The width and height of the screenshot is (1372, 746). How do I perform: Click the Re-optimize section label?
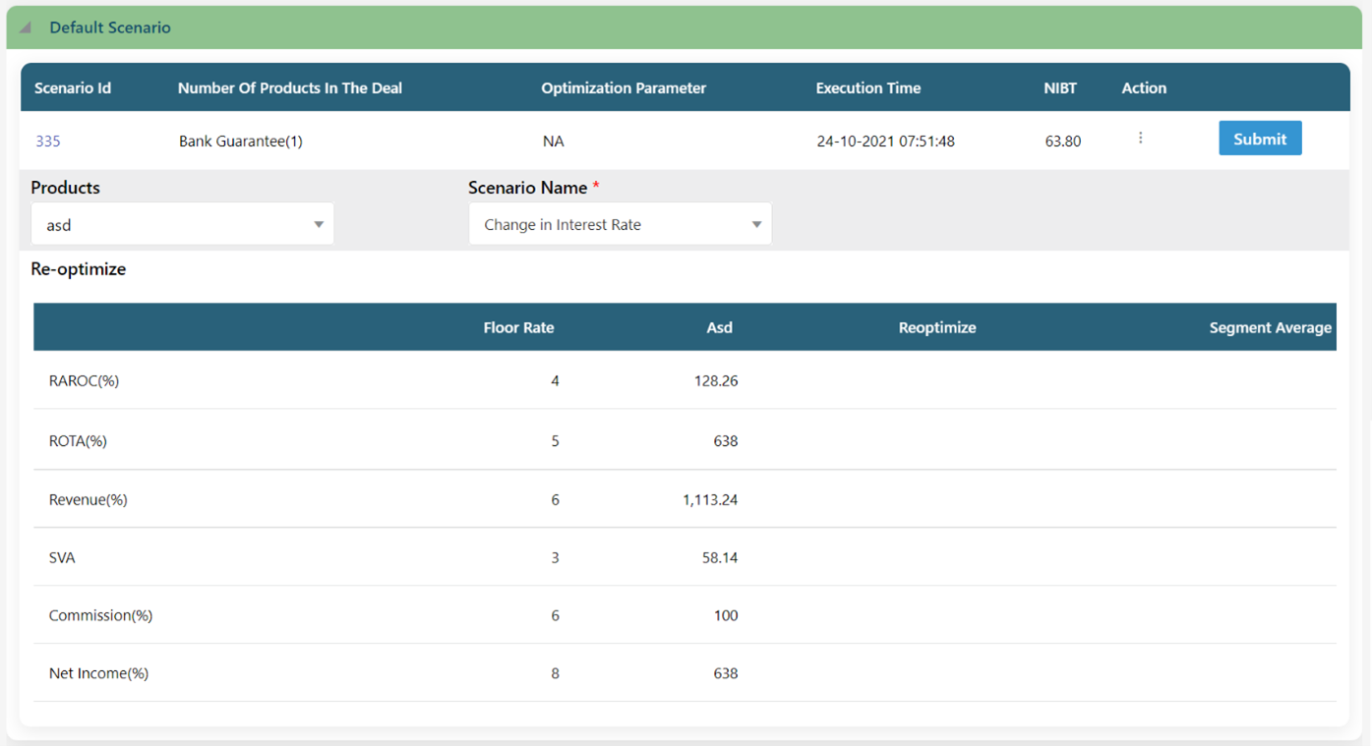click(x=79, y=268)
